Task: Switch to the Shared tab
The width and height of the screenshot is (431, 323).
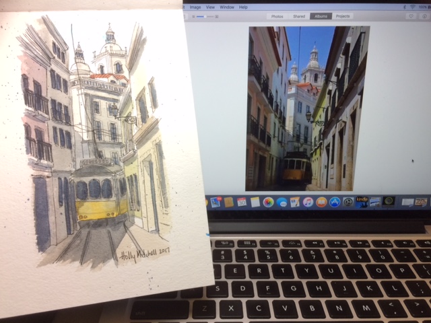Action: pos(298,15)
